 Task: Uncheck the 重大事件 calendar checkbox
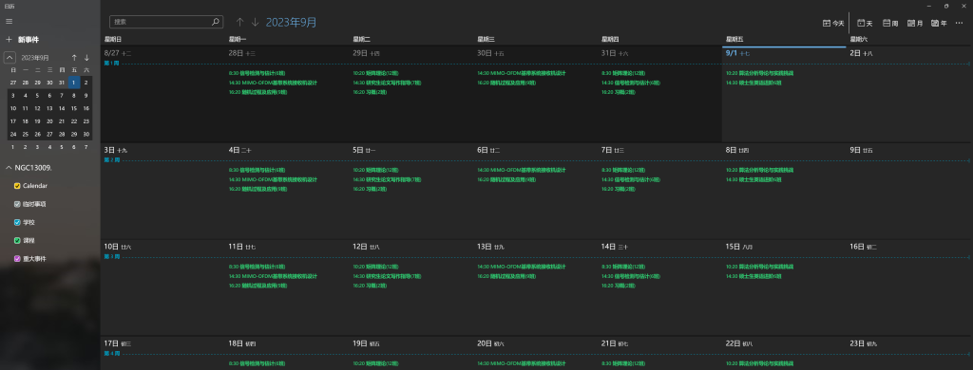tap(17, 258)
